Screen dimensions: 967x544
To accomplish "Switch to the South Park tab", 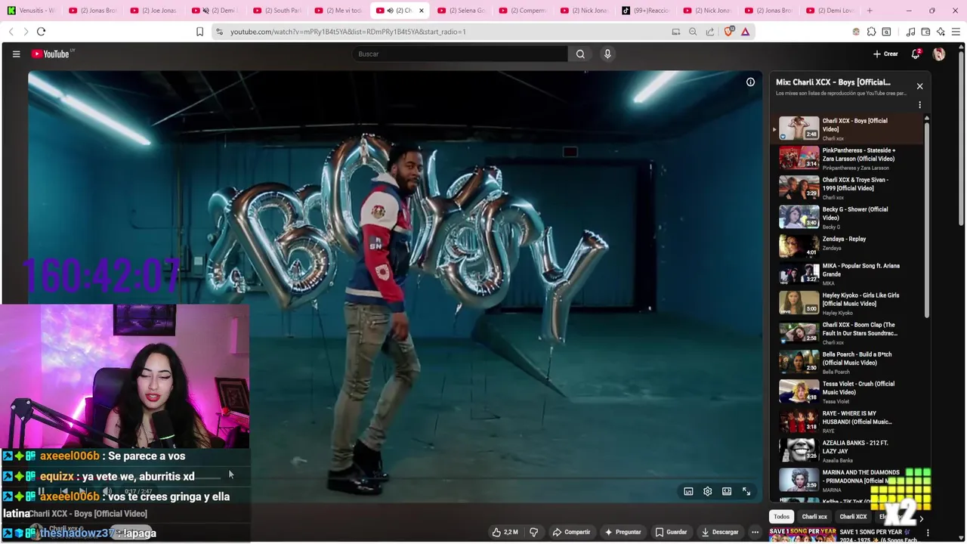I will pos(278,11).
